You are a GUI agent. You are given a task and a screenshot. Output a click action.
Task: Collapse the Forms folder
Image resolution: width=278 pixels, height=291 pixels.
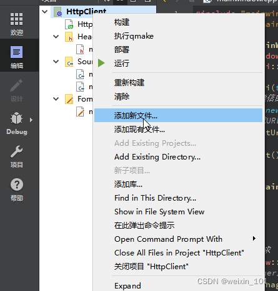(x=56, y=99)
